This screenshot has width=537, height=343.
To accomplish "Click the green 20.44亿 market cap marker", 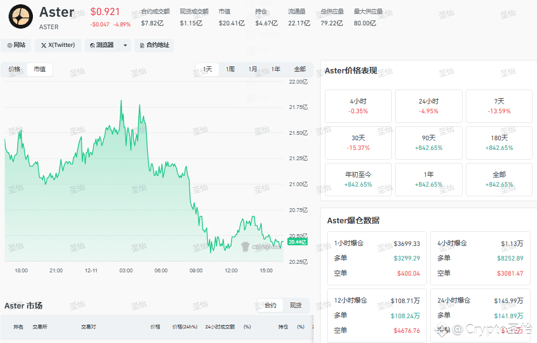I will point(298,242).
